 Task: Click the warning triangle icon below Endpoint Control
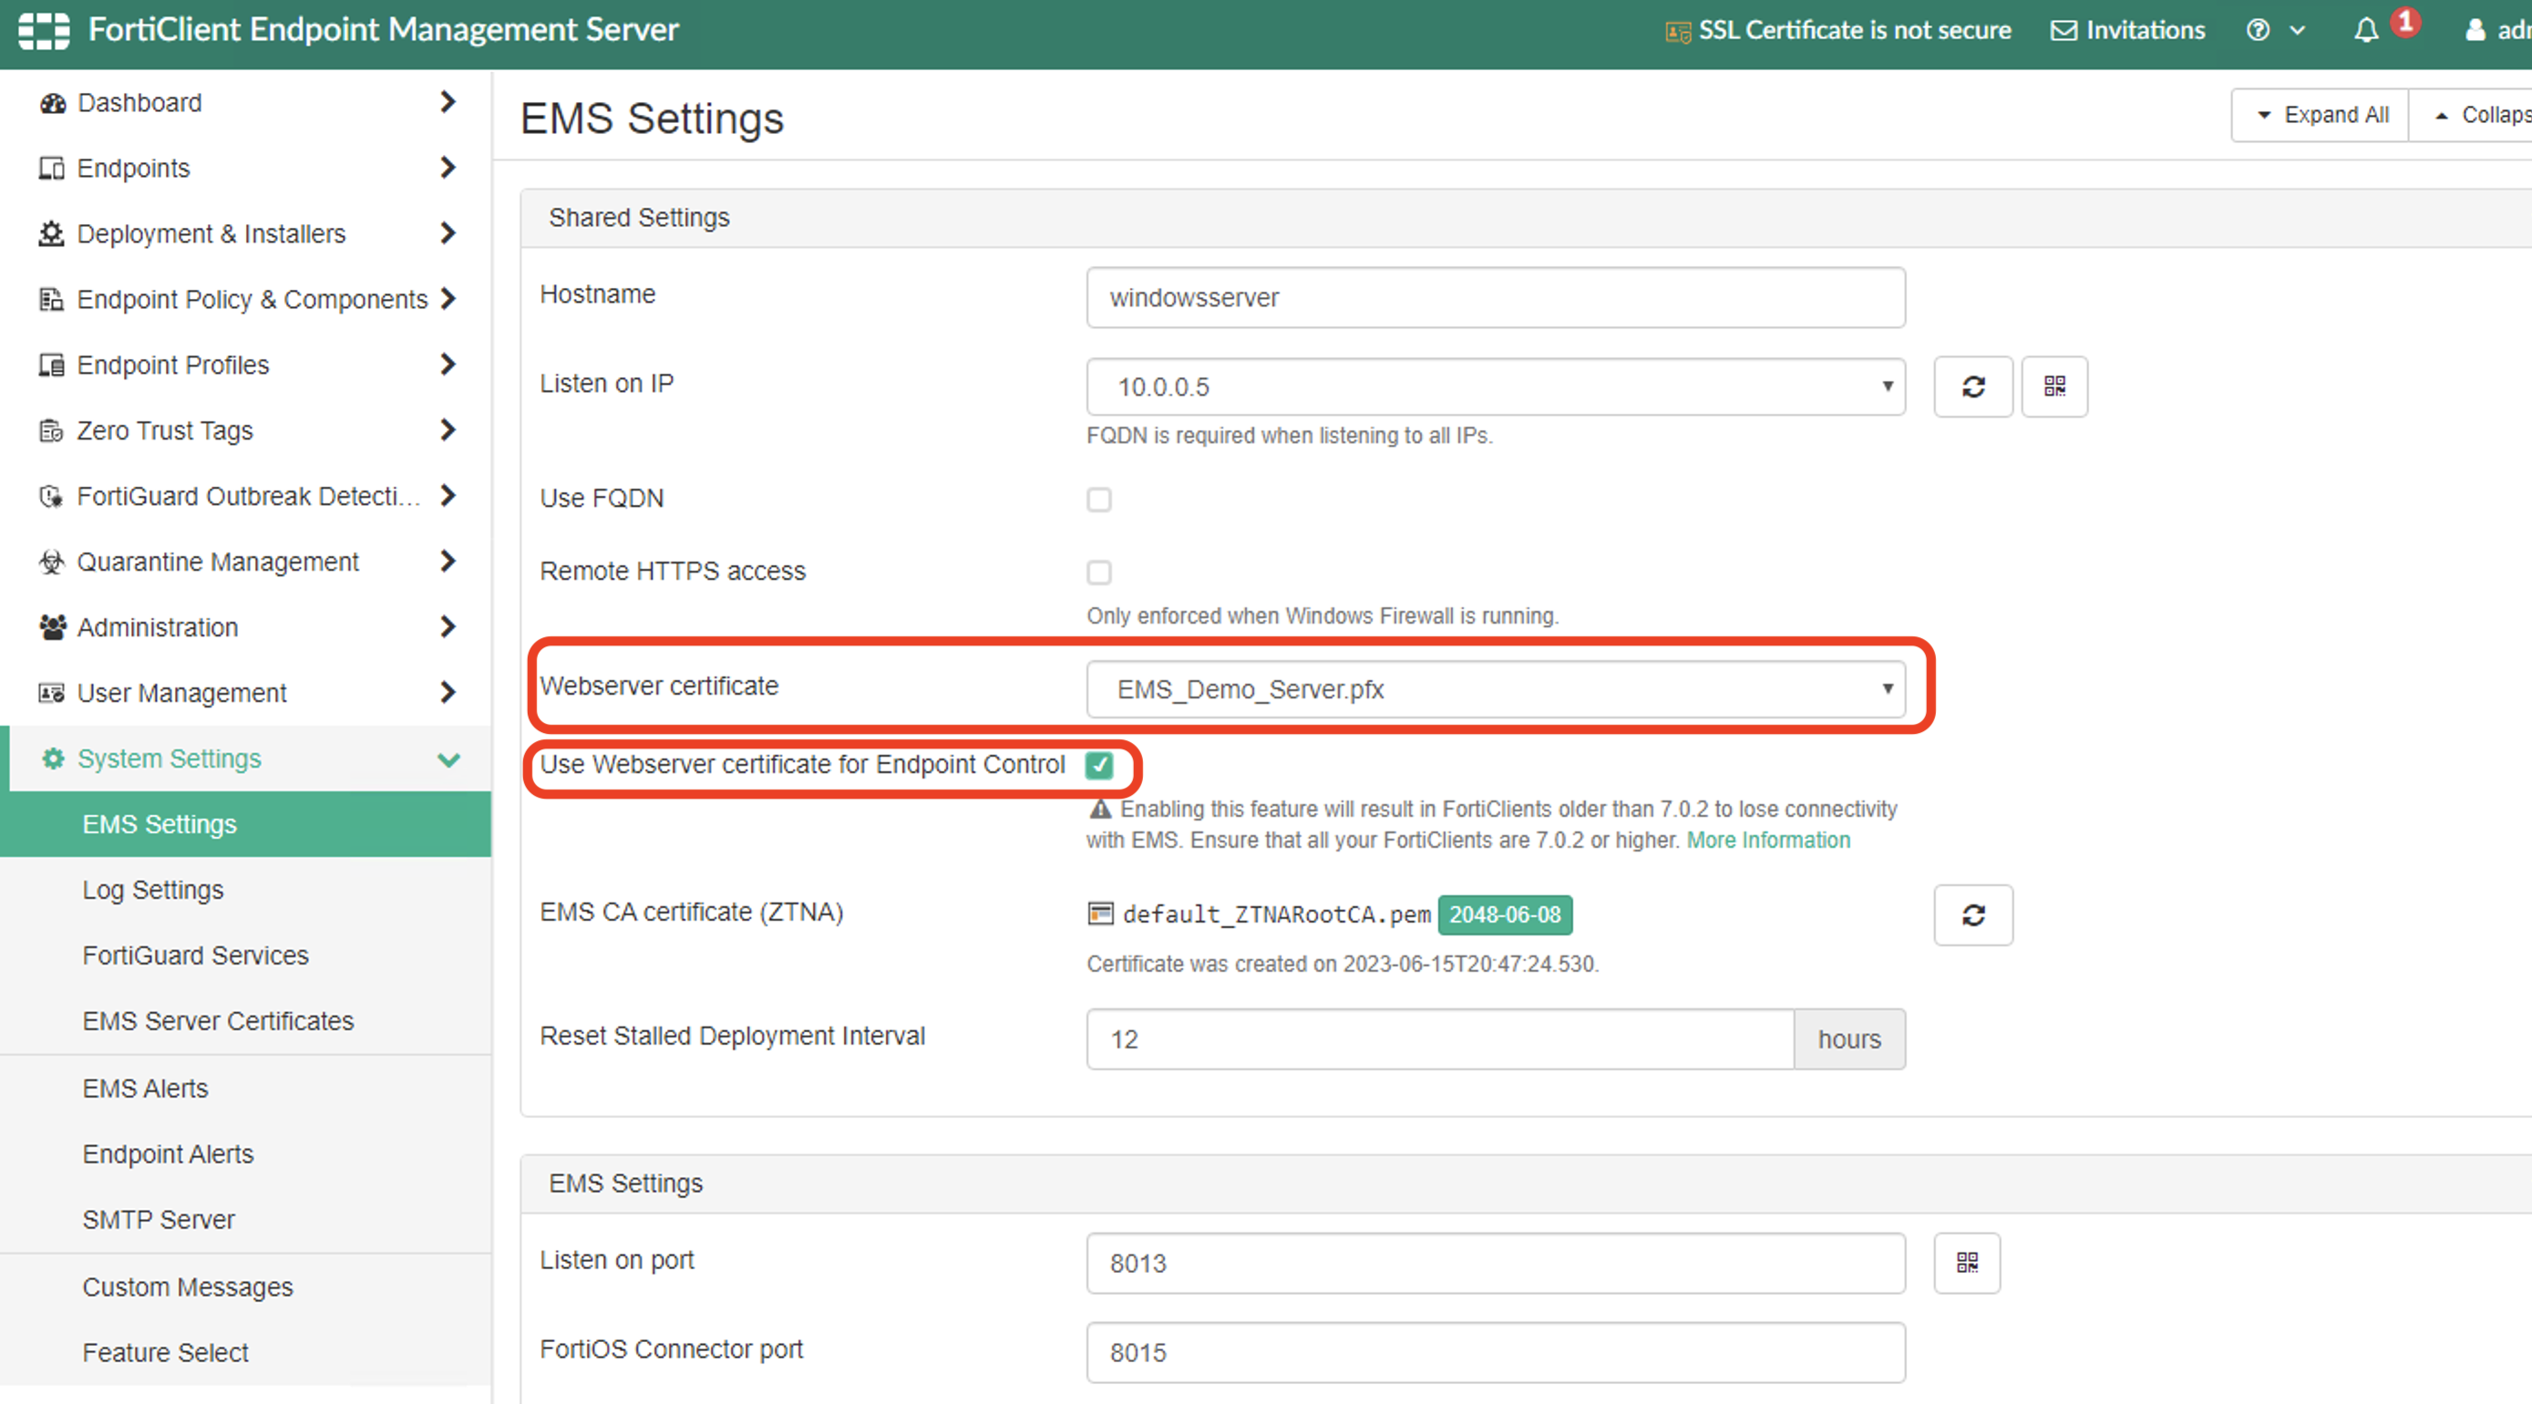point(1100,810)
